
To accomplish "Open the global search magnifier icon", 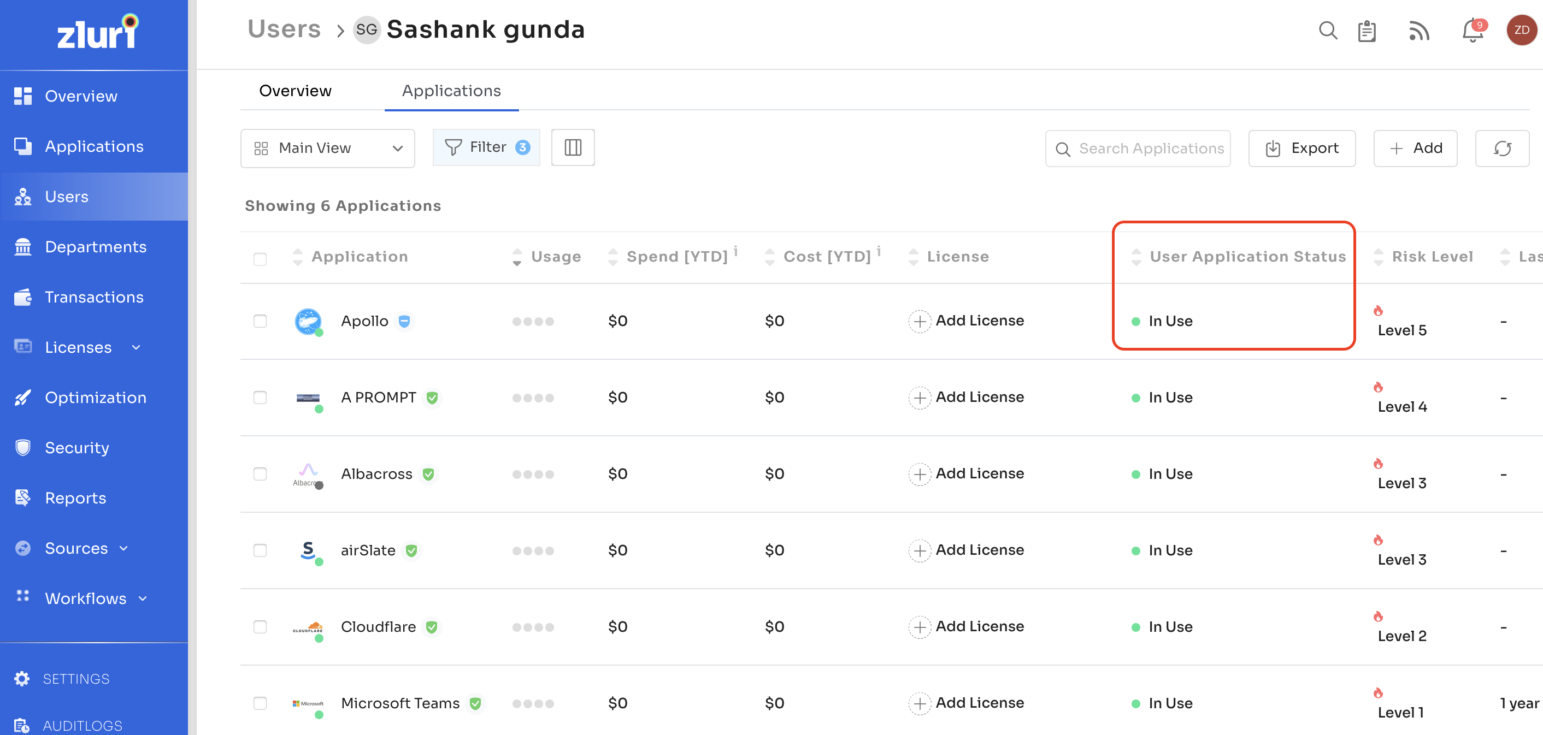I will [x=1328, y=30].
